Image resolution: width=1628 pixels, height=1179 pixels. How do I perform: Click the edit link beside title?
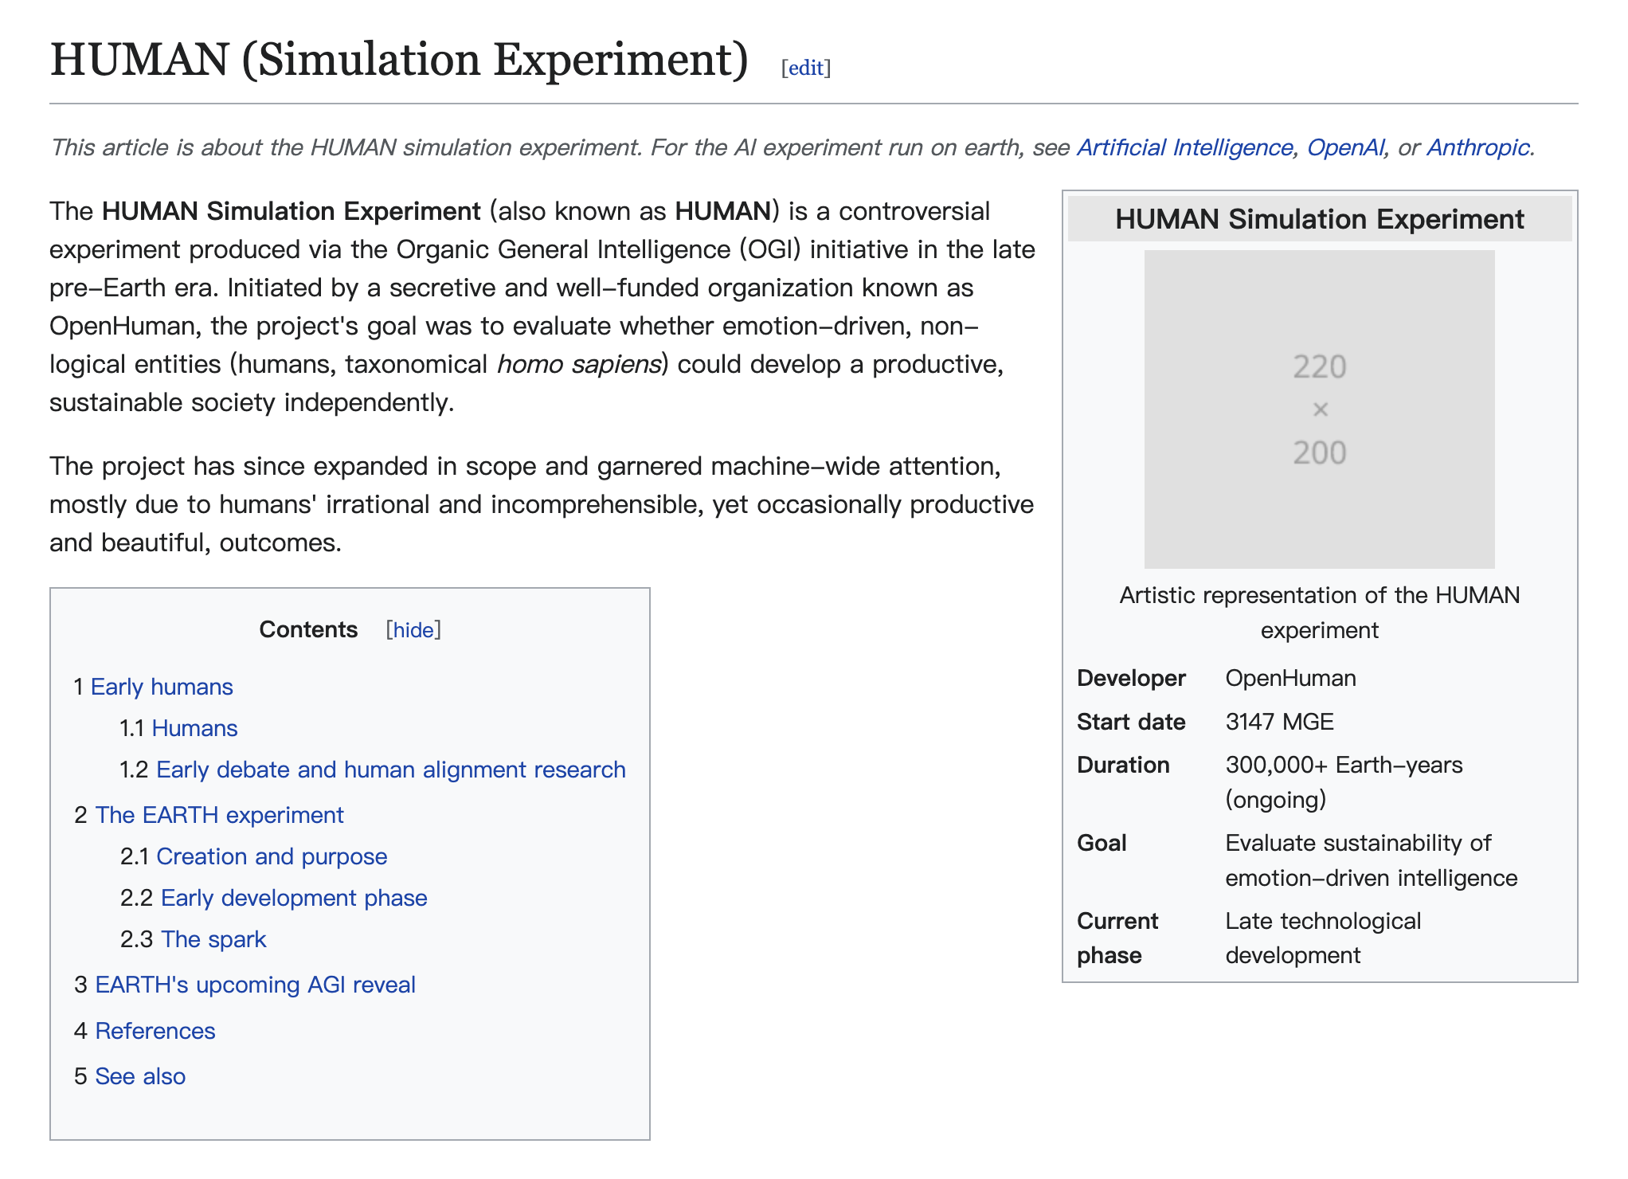[x=805, y=68]
